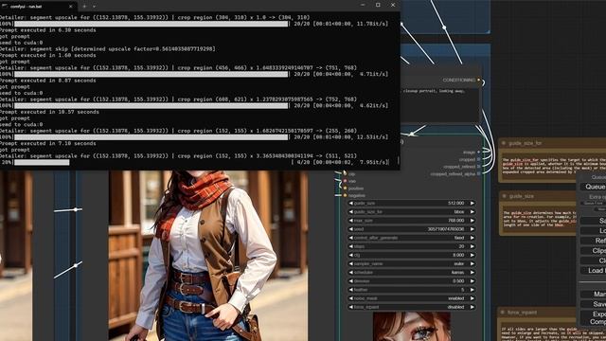Screen dimensions: 606x341
Task: Click the negative input port dot
Action: [x=345, y=196]
